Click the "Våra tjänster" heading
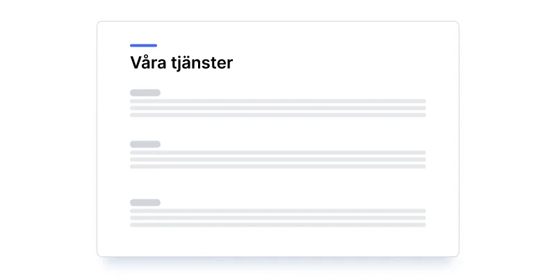 [181, 63]
